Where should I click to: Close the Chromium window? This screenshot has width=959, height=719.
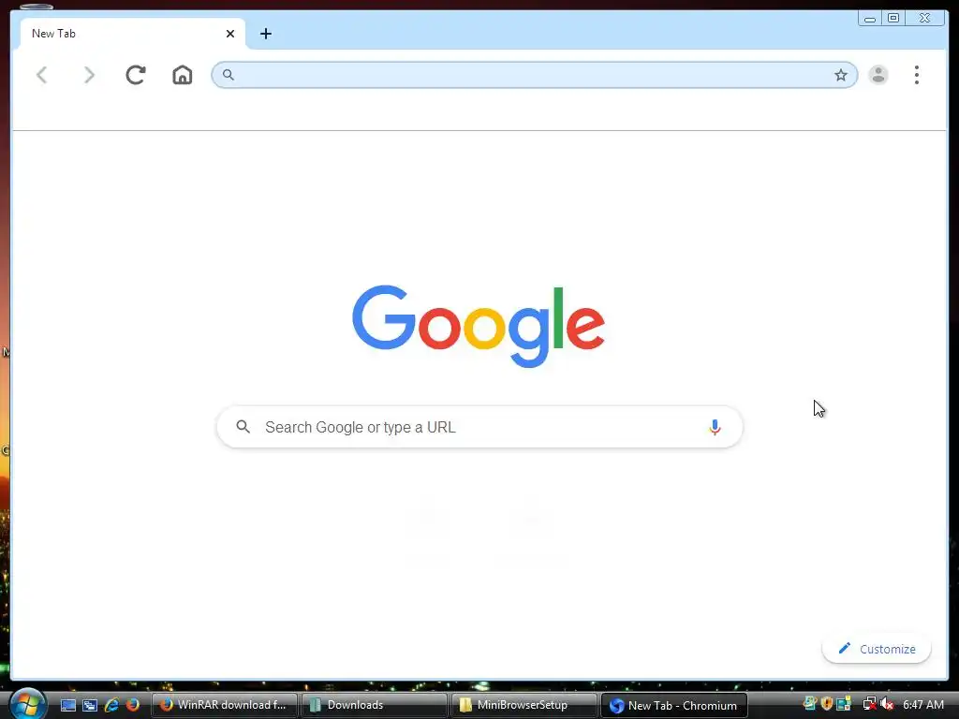pyautogui.click(x=925, y=19)
